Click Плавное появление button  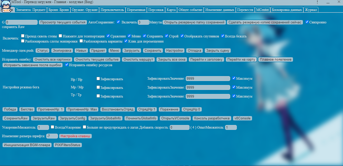click(276, 59)
